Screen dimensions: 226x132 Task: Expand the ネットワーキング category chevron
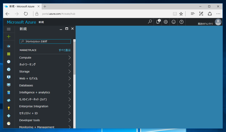[x=69, y=65]
